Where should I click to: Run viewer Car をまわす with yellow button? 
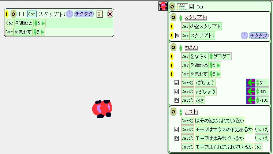pyautogui.click(x=172, y=74)
